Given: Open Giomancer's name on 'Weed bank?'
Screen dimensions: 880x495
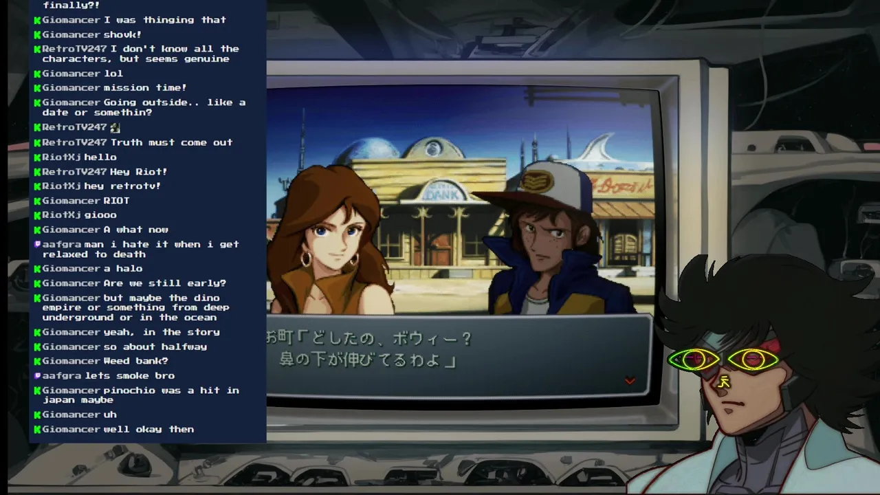Looking at the screenshot, I should (71, 362).
